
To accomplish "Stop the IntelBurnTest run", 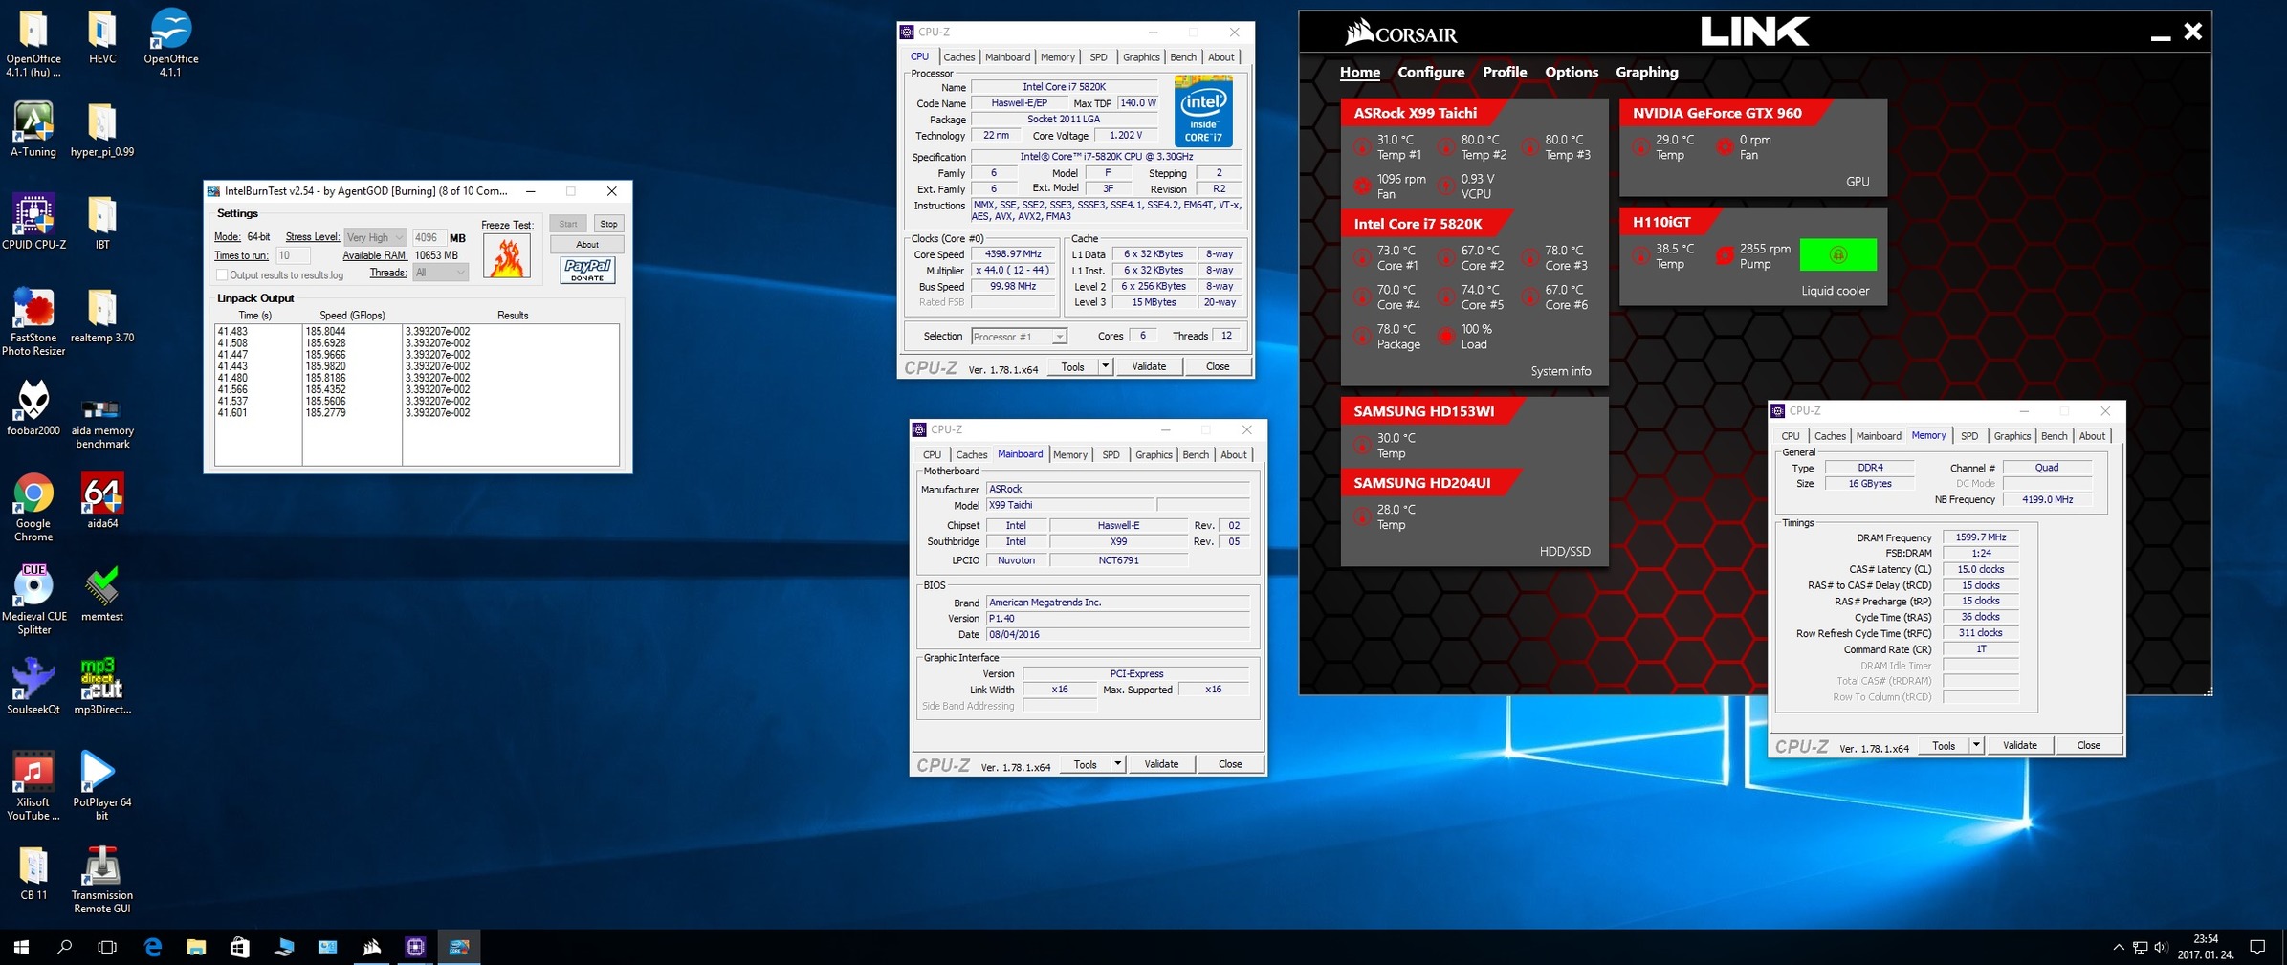I will [608, 224].
